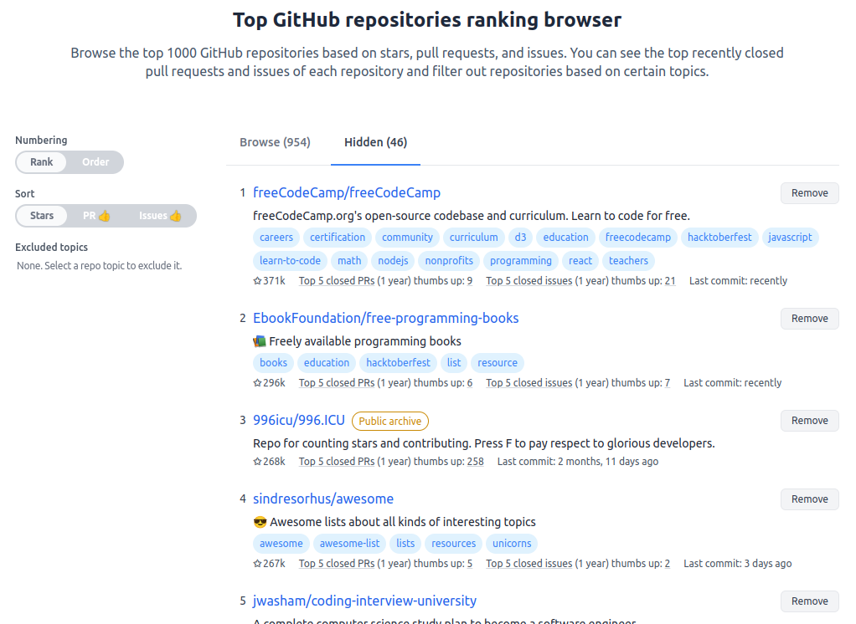Click freeCodeCamp's education topic tag
The width and height of the screenshot is (856, 624).
coord(565,237)
